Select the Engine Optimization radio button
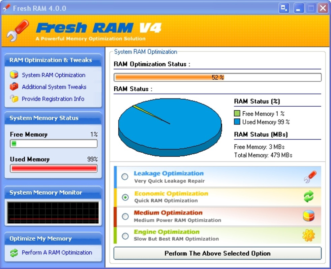The height and width of the screenshot is (269, 331). 125,236
